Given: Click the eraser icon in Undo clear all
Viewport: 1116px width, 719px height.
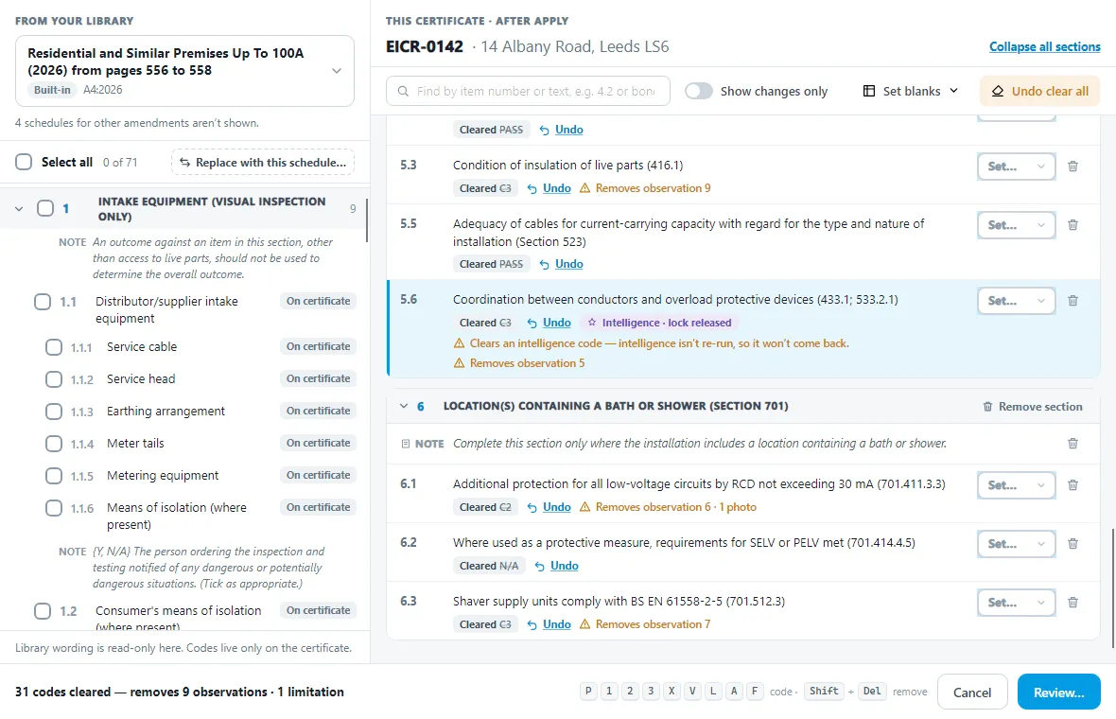Looking at the screenshot, I should [x=998, y=91].
